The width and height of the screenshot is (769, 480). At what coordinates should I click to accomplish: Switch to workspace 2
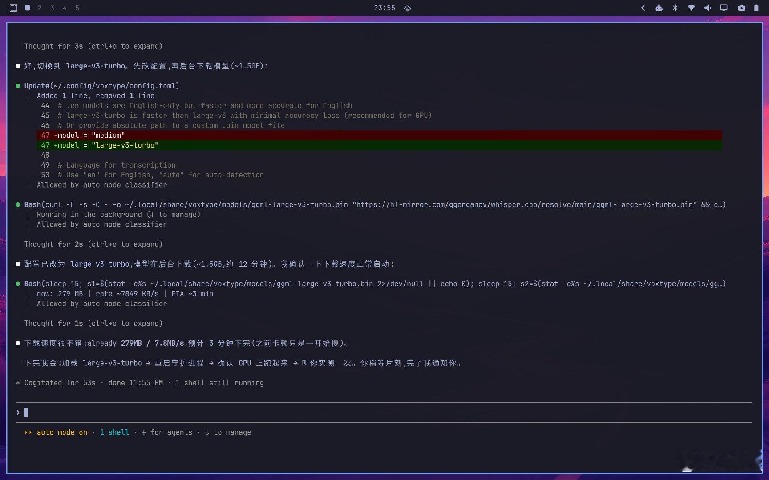point(40,8)
